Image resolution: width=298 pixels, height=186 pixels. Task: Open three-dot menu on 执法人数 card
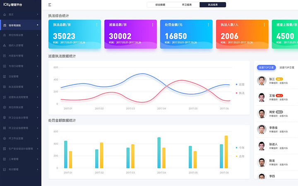(x=264, y=25)
